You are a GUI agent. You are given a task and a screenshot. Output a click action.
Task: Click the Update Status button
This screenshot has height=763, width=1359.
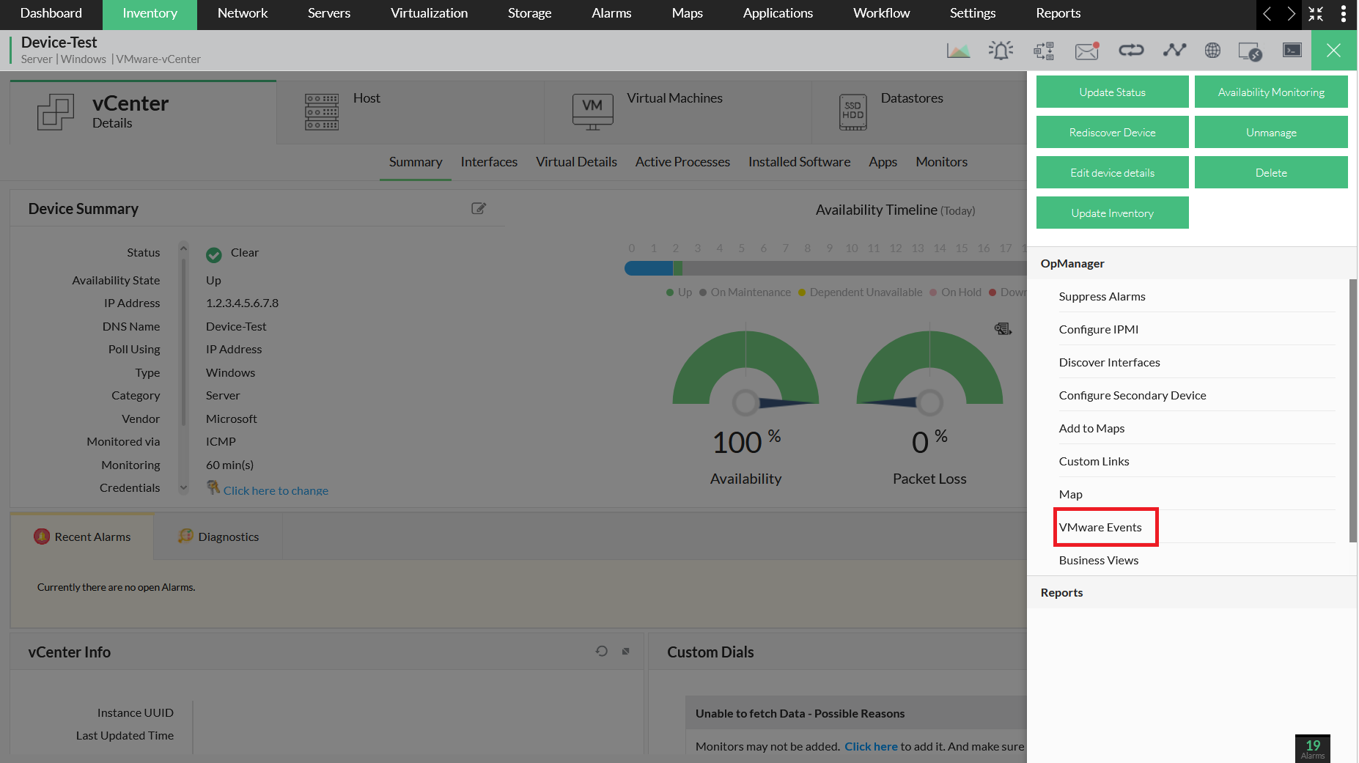1113,92
